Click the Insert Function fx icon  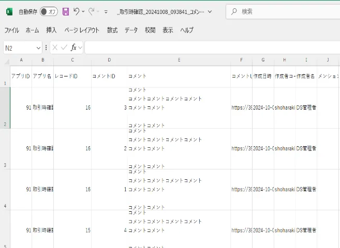pyautogui.click(x=73, y=48)
